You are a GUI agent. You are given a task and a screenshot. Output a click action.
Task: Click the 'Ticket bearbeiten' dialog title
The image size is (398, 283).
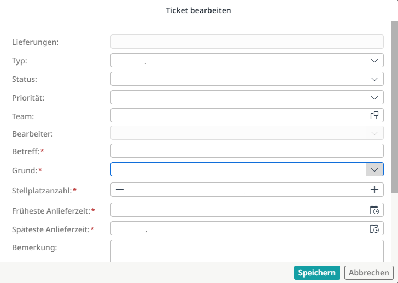coord(198,10)
